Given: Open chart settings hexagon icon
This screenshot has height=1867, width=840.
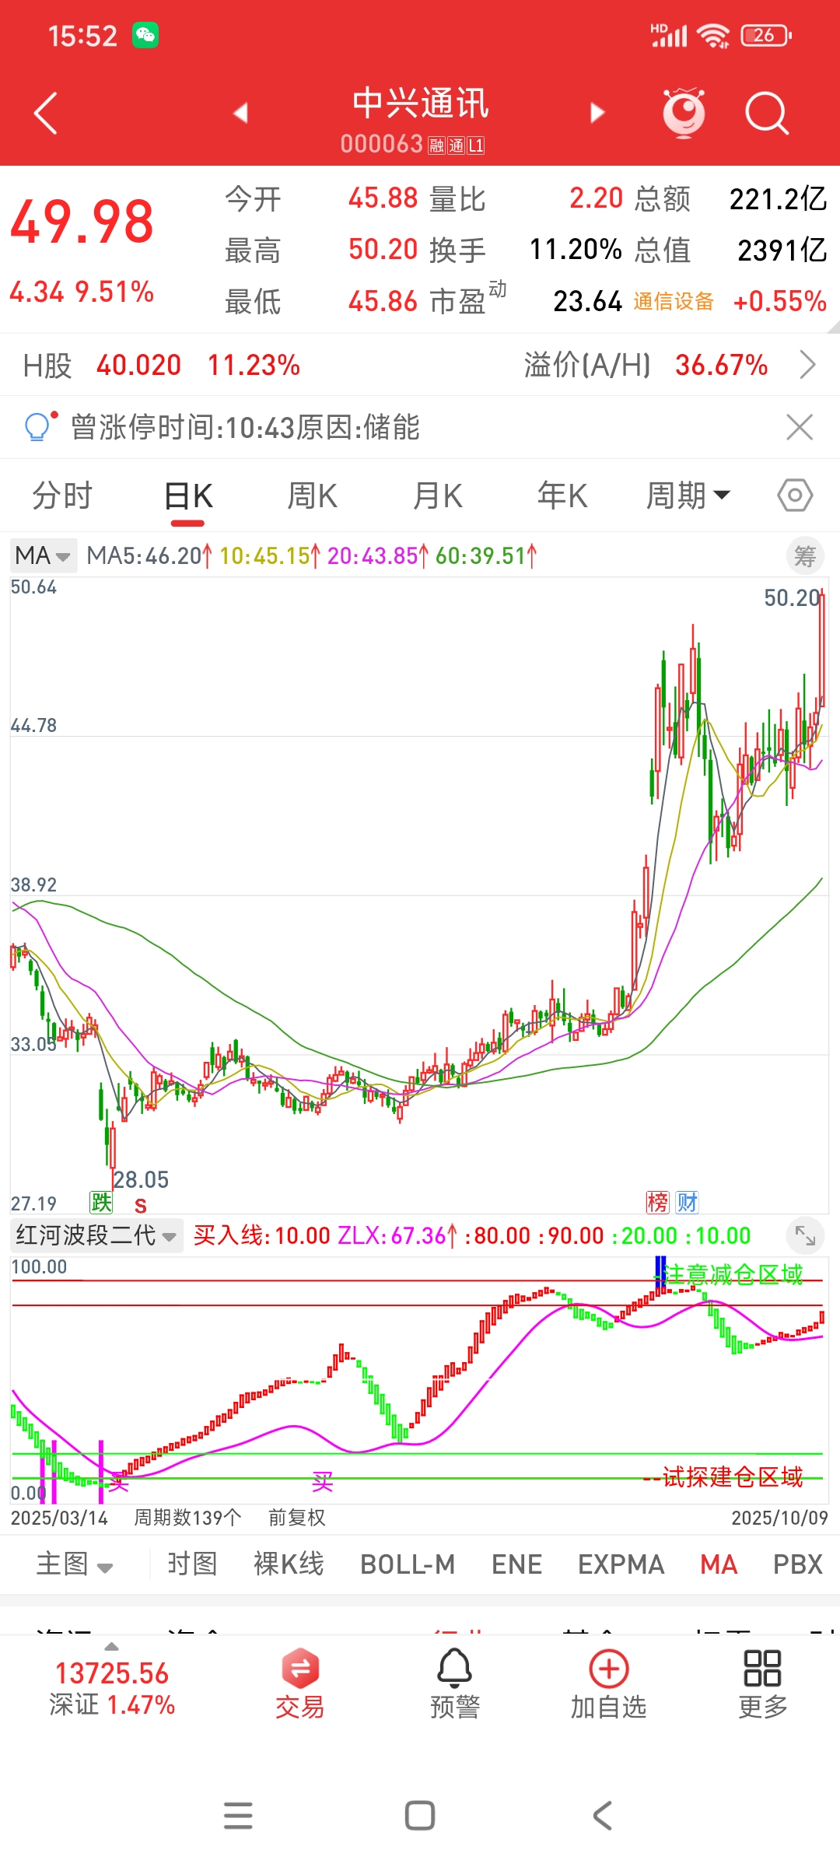Looking at the screenshot, I should [795, 496].
